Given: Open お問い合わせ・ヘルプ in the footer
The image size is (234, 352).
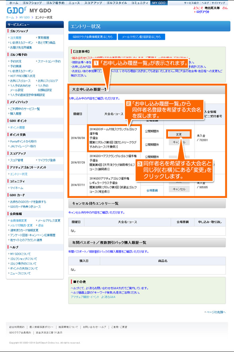Looking at the screenshot, I should click(95, 327).
